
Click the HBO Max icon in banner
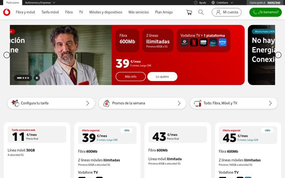(x=203, y=42)
